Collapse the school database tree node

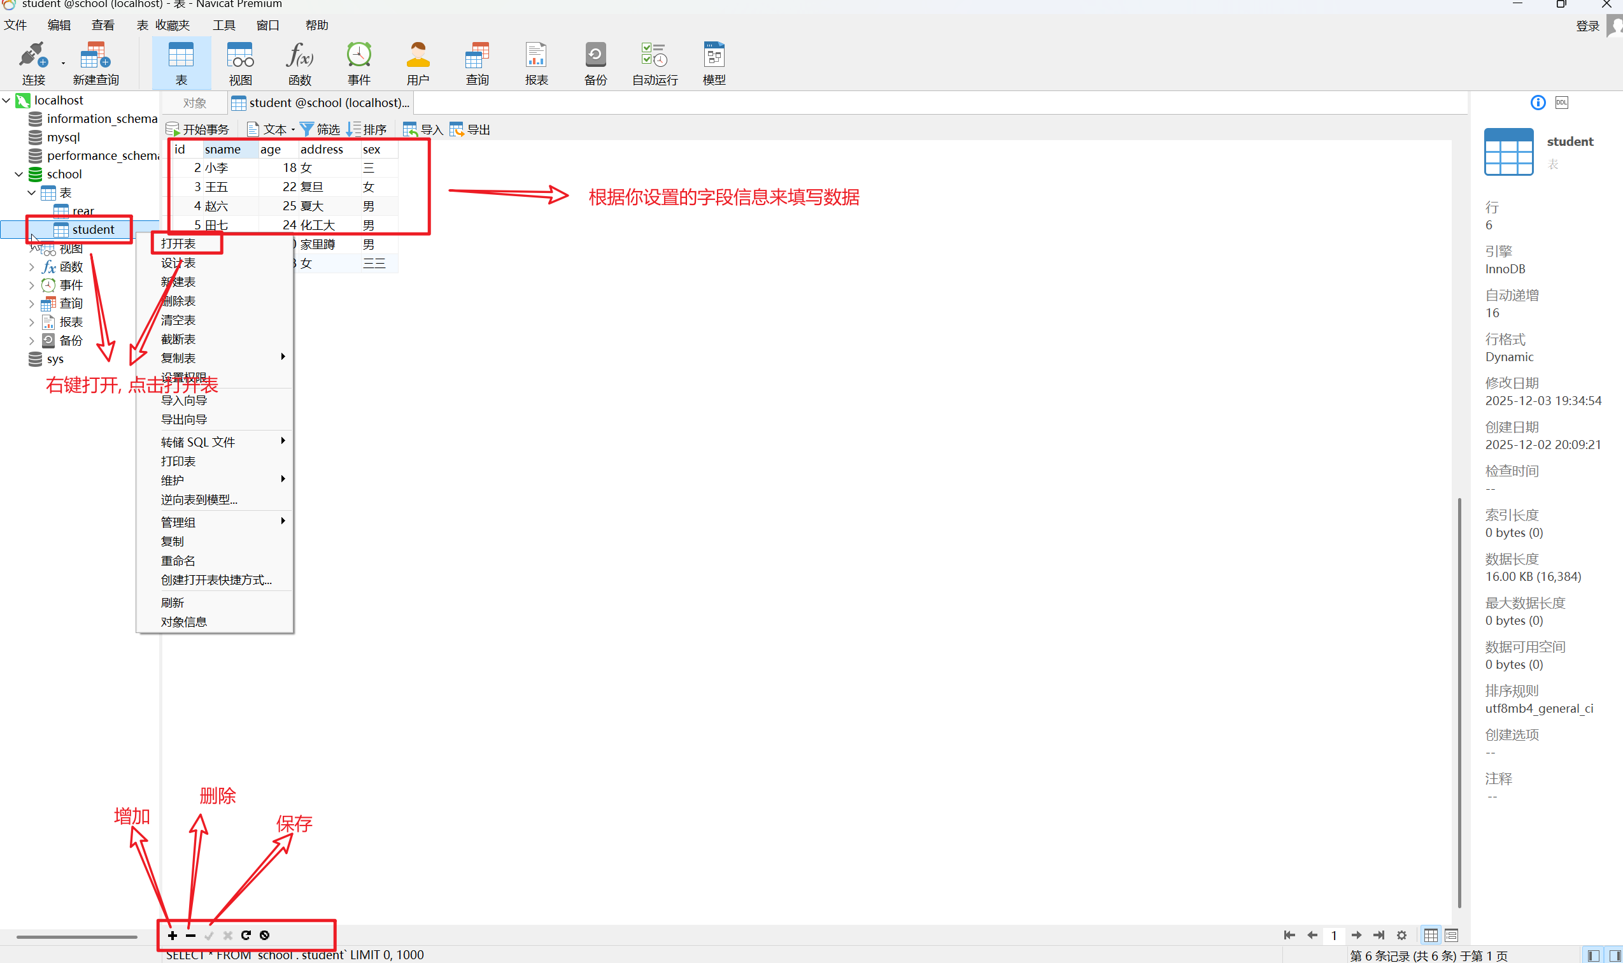tap(19, 174)
